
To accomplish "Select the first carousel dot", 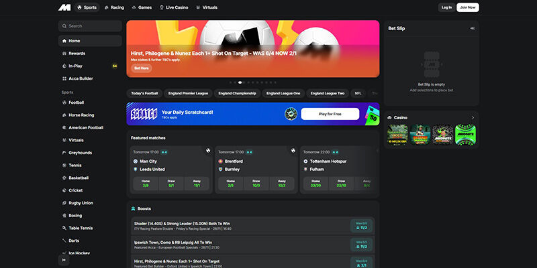I will (x=231, y=82).
